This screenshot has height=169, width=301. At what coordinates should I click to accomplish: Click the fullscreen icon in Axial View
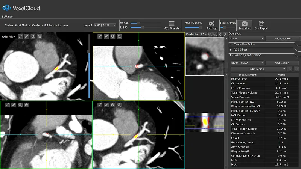point(20,36)
